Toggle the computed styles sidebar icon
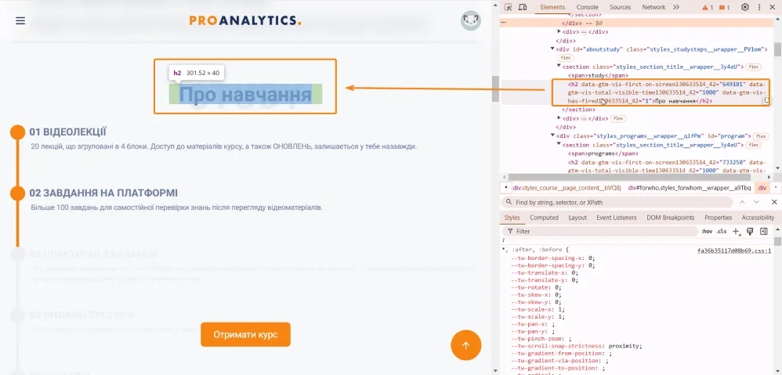Screen dimensions: 782x375 click(x=763, y=232)
